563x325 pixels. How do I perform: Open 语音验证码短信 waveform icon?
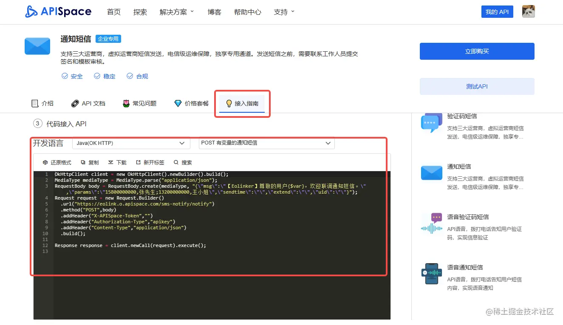tap(432, 224)
